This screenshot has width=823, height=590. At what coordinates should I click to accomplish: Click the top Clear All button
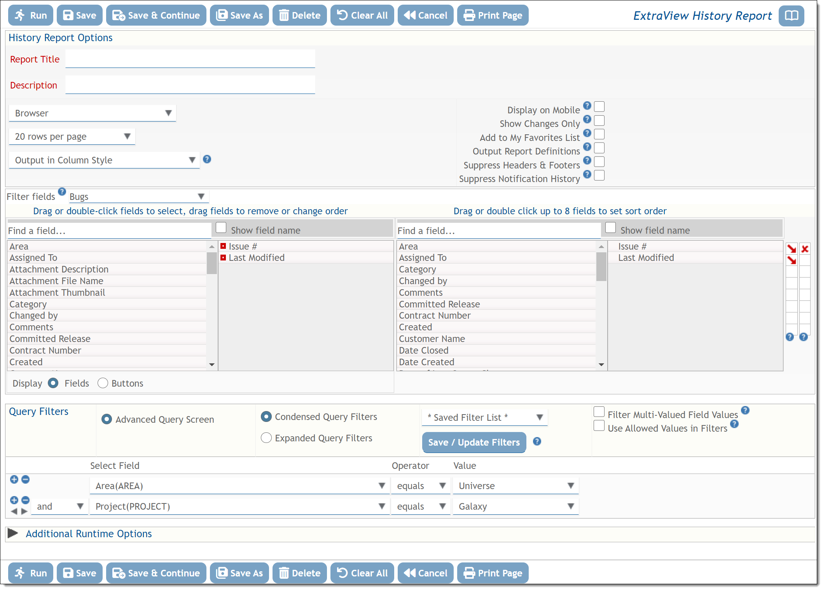362,16
